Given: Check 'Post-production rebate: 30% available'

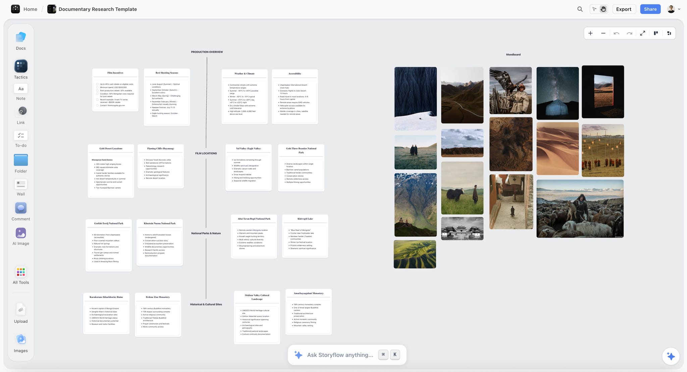Looking at the screenshot, I should pyautogui.click(x=98, y=91).
